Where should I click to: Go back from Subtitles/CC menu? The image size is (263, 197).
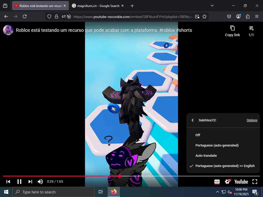click(193, 120)
